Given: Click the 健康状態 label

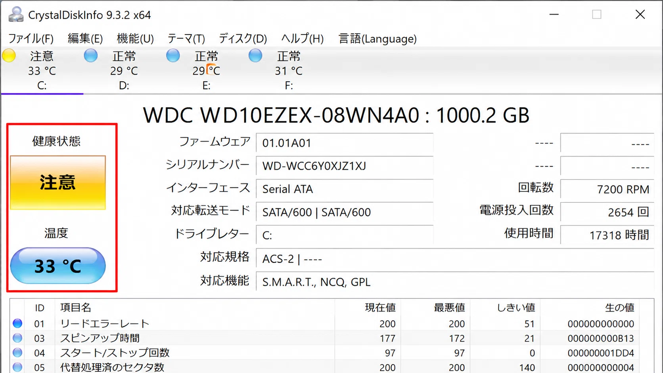Looking at the screenshot, I should [56, 141].
